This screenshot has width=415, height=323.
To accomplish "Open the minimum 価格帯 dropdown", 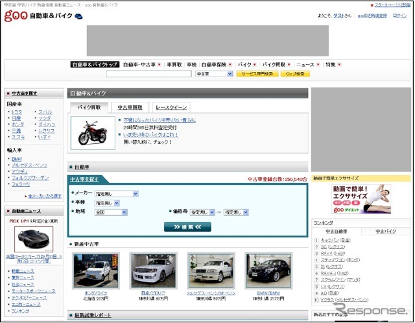I will (x=202, y=212).
